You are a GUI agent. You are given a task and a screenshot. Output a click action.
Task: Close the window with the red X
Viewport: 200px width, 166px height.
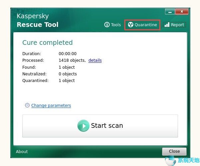coord(182,12)
